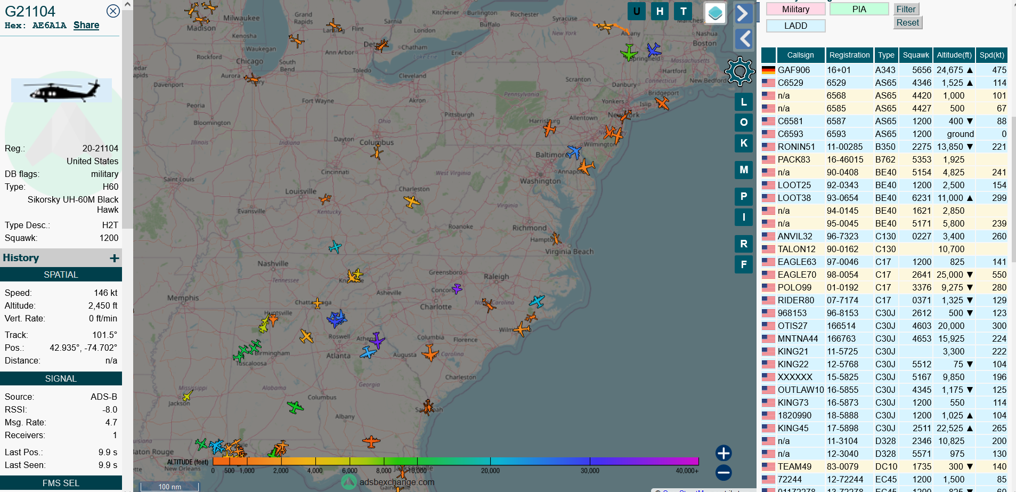Click the Black Hawk helicopter thumbnail image
1016x492 pixels.
pyautogui.click(x=61, y=90)
